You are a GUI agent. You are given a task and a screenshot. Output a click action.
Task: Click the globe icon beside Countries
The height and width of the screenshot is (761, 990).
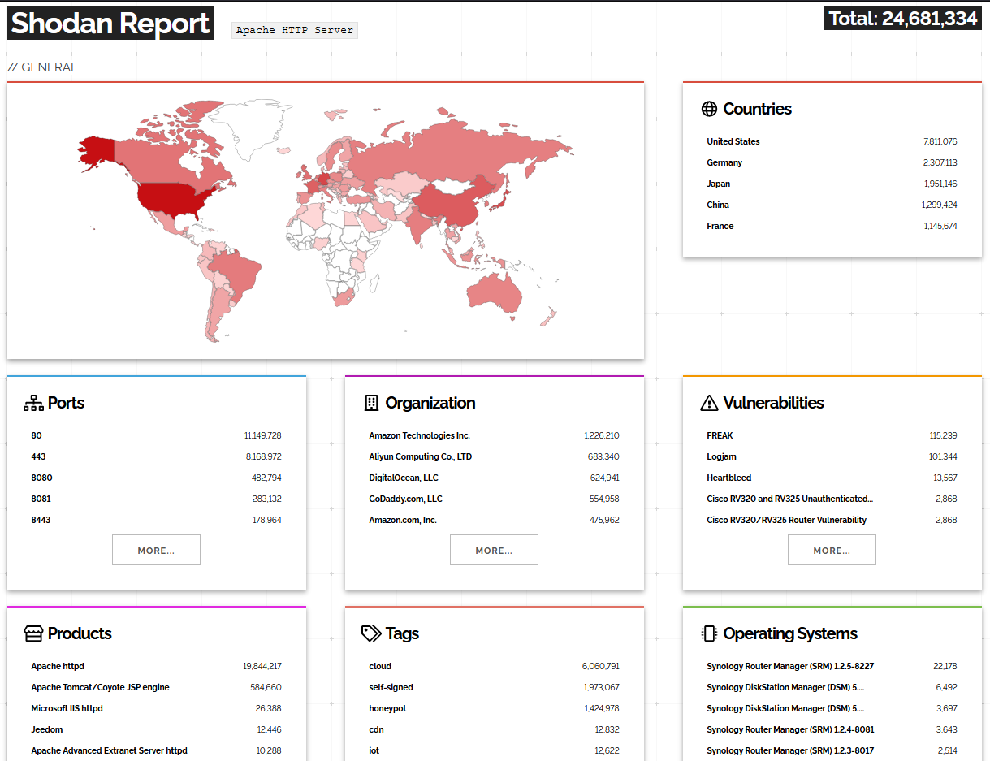709,109
